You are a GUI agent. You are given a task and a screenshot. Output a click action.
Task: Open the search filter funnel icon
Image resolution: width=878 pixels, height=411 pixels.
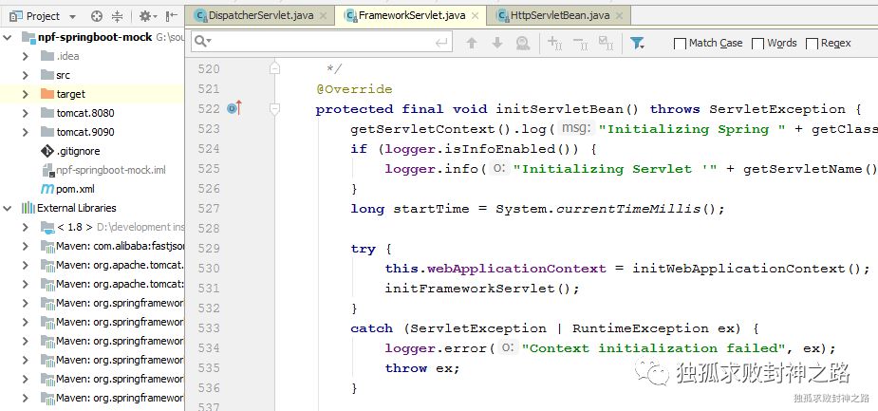[637, 43]
